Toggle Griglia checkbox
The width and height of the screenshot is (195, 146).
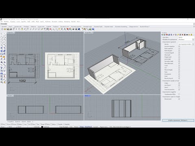(179, 83)
